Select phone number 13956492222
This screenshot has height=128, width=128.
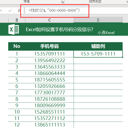tap(50, 60)
